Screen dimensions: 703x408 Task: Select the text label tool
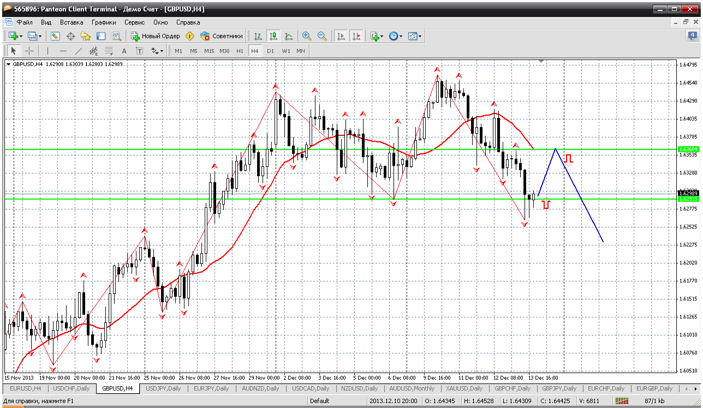(x=139, y=51)
